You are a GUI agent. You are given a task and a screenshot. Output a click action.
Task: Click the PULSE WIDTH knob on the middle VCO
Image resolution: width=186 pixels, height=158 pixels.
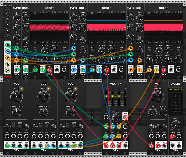point(44,112)
